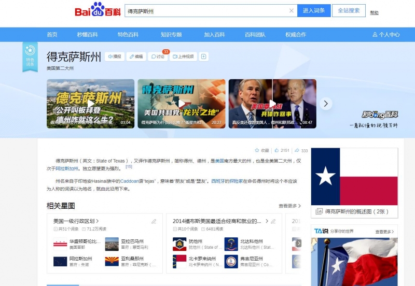415x286 pixels.
Task: Click the plus icon beside 上传视频
Action: (203, 56)
